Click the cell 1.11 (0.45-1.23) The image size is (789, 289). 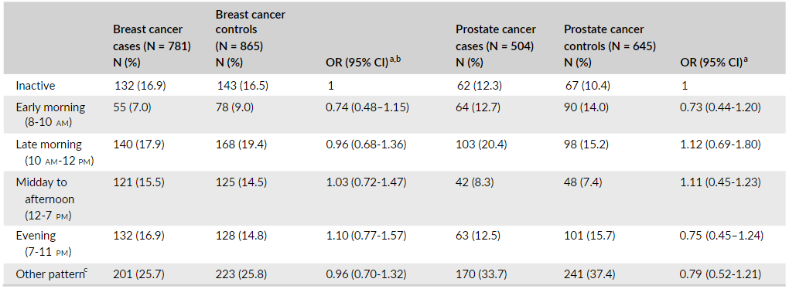coord(720,182)
